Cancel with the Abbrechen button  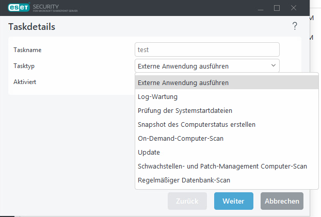pyautogui.click(x=282, y=201)
